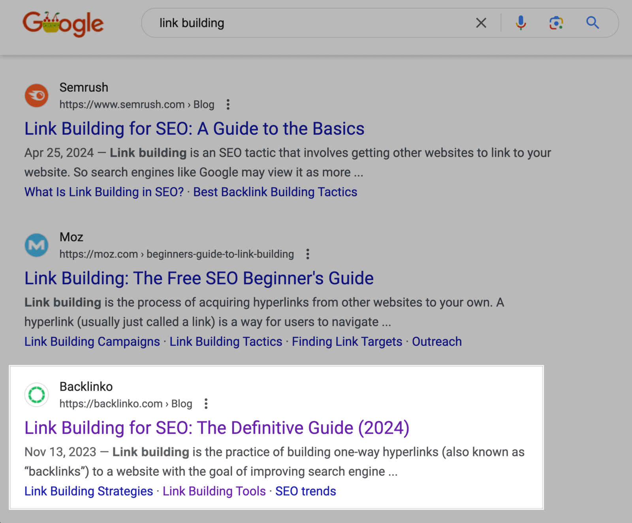This screenshot has width=632, height=523.
Task: Open 'Link Building for SEO: A Guide to the Basics'
Action: [194, 128]
